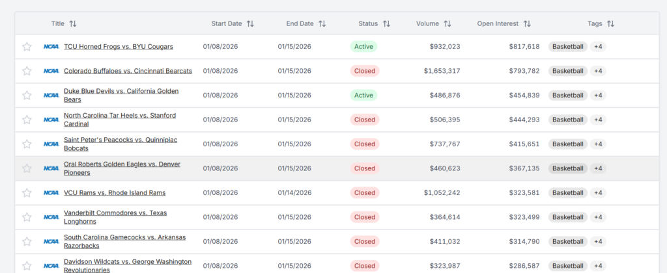Sort by Status column arrows
The height and width of the screenshot is (273, 667).
coord(386,24)
